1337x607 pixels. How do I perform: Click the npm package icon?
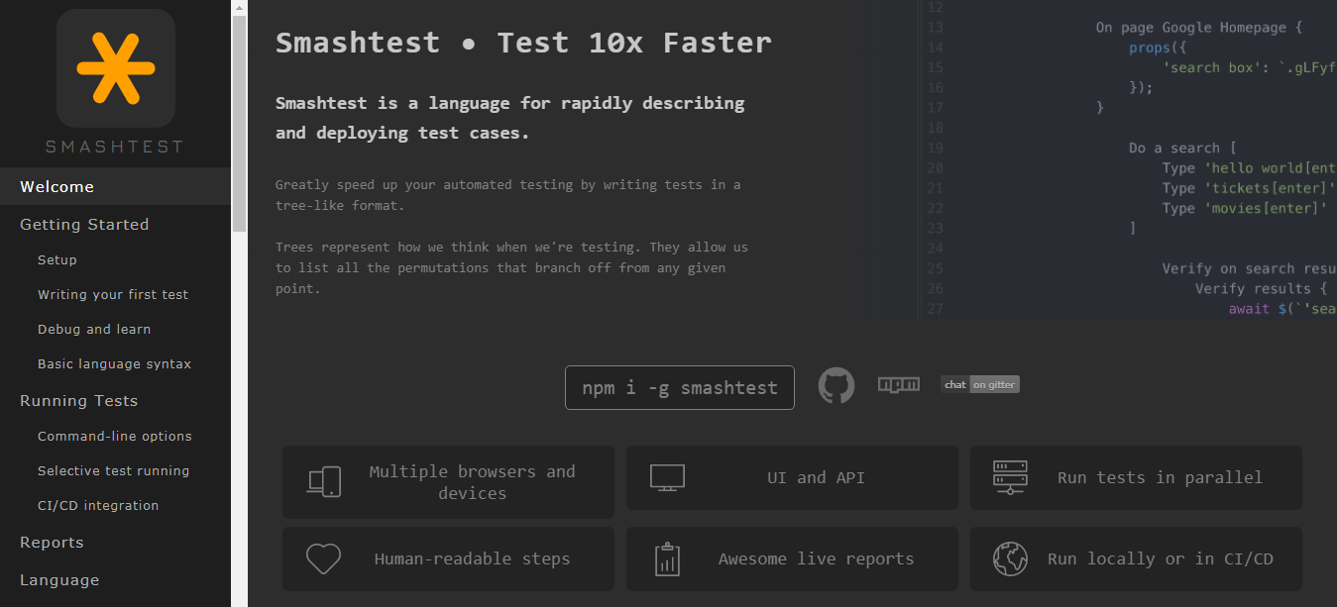tap(898, 386)
